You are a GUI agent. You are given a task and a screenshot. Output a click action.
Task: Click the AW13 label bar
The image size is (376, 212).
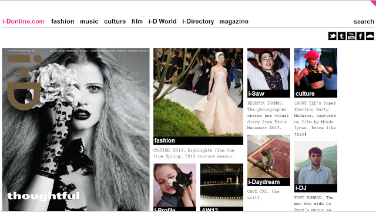point(221,209)
